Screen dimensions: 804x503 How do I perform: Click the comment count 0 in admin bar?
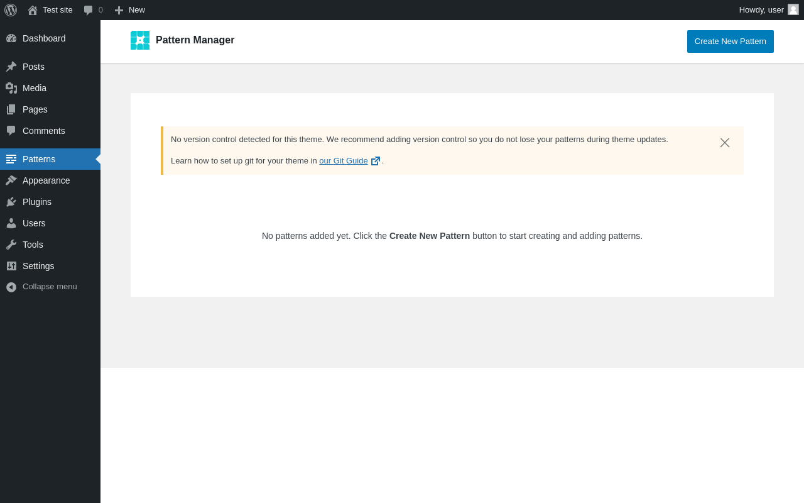(100, 9)
